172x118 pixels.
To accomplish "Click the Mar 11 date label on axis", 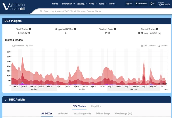I will click(x=25, y=86).
